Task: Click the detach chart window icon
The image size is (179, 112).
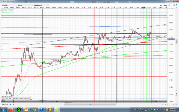Action: click(x=176, y=5)
